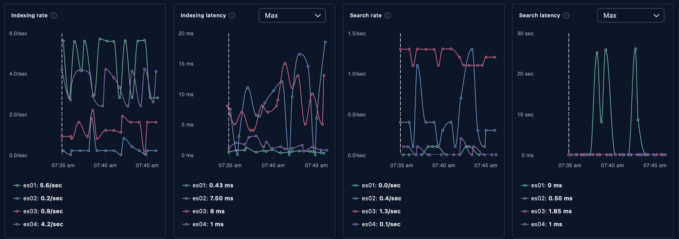
Task: Click the 07:40 am label on Indexing latency chart
Action: (x=273, y=165)
